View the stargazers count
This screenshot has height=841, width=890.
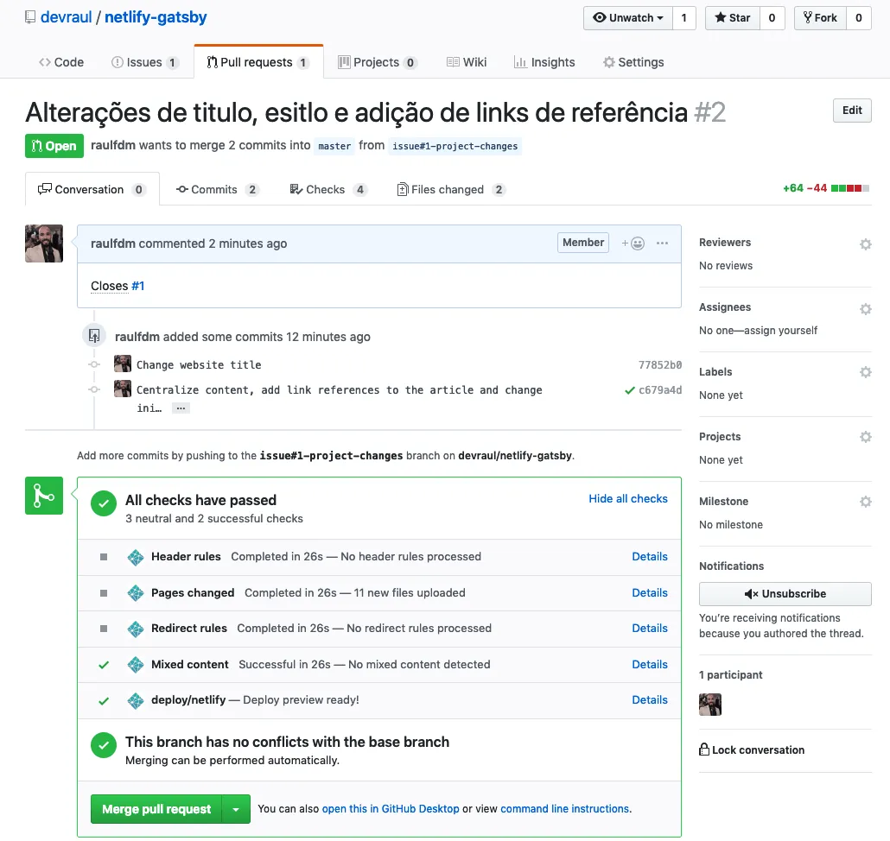[772, 17]
